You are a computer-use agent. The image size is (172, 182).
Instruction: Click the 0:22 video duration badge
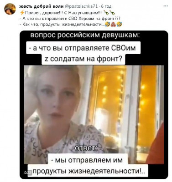(29, 172)
